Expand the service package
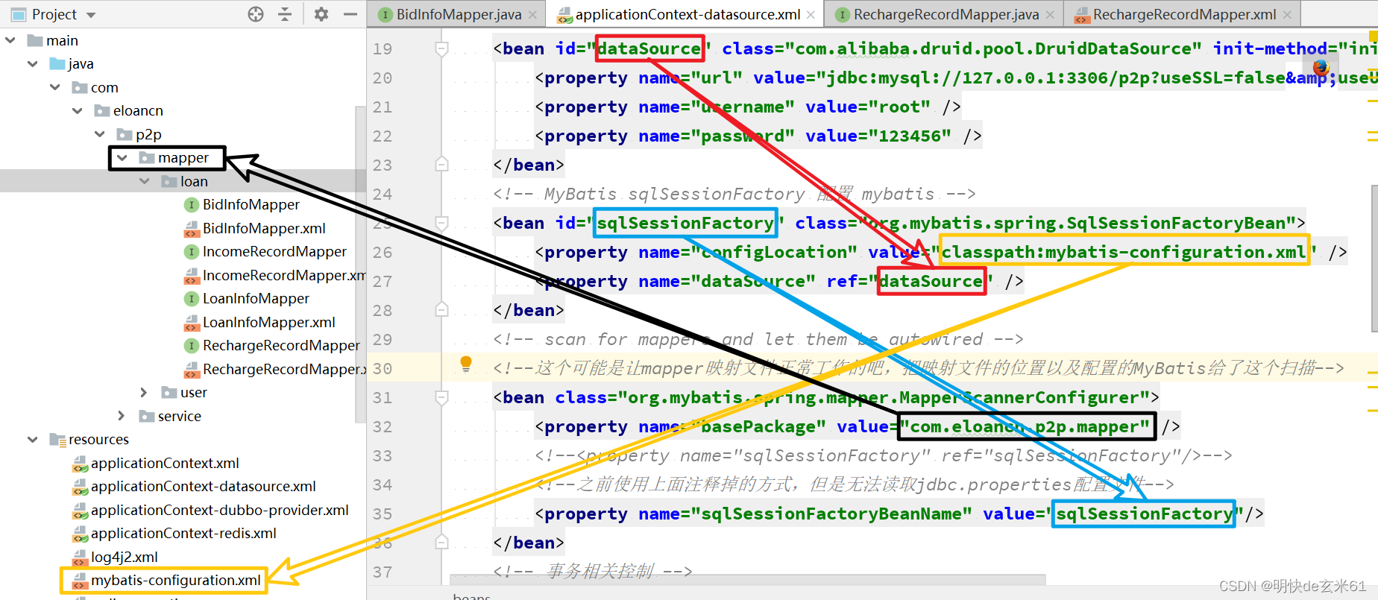This screenshot has height=600, width=1378. tap(122, 416)
